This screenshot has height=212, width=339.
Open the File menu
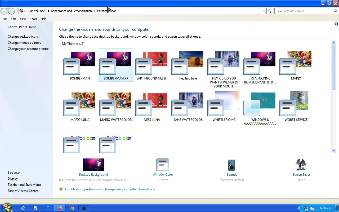click(x=5, y=19)
